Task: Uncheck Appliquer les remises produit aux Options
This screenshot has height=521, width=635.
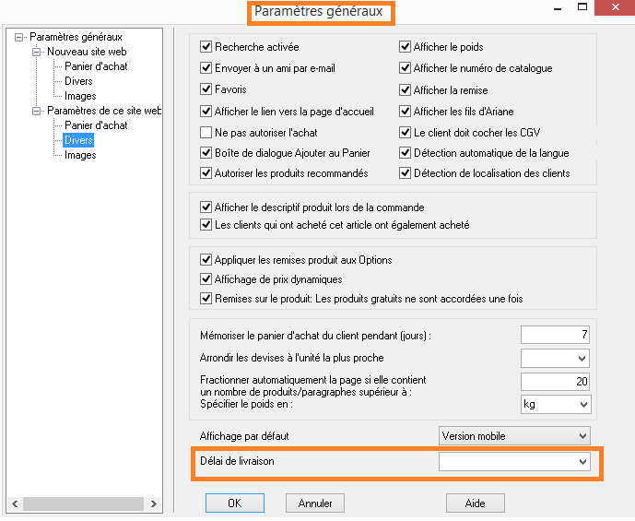Action: pyautogui.click(x=206, y=260)
